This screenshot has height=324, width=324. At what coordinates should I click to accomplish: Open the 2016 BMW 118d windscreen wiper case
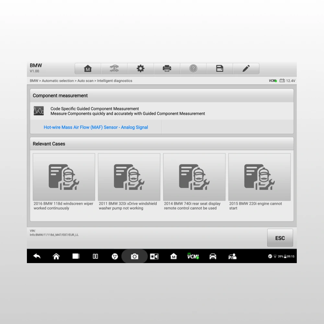pos(64,181)
